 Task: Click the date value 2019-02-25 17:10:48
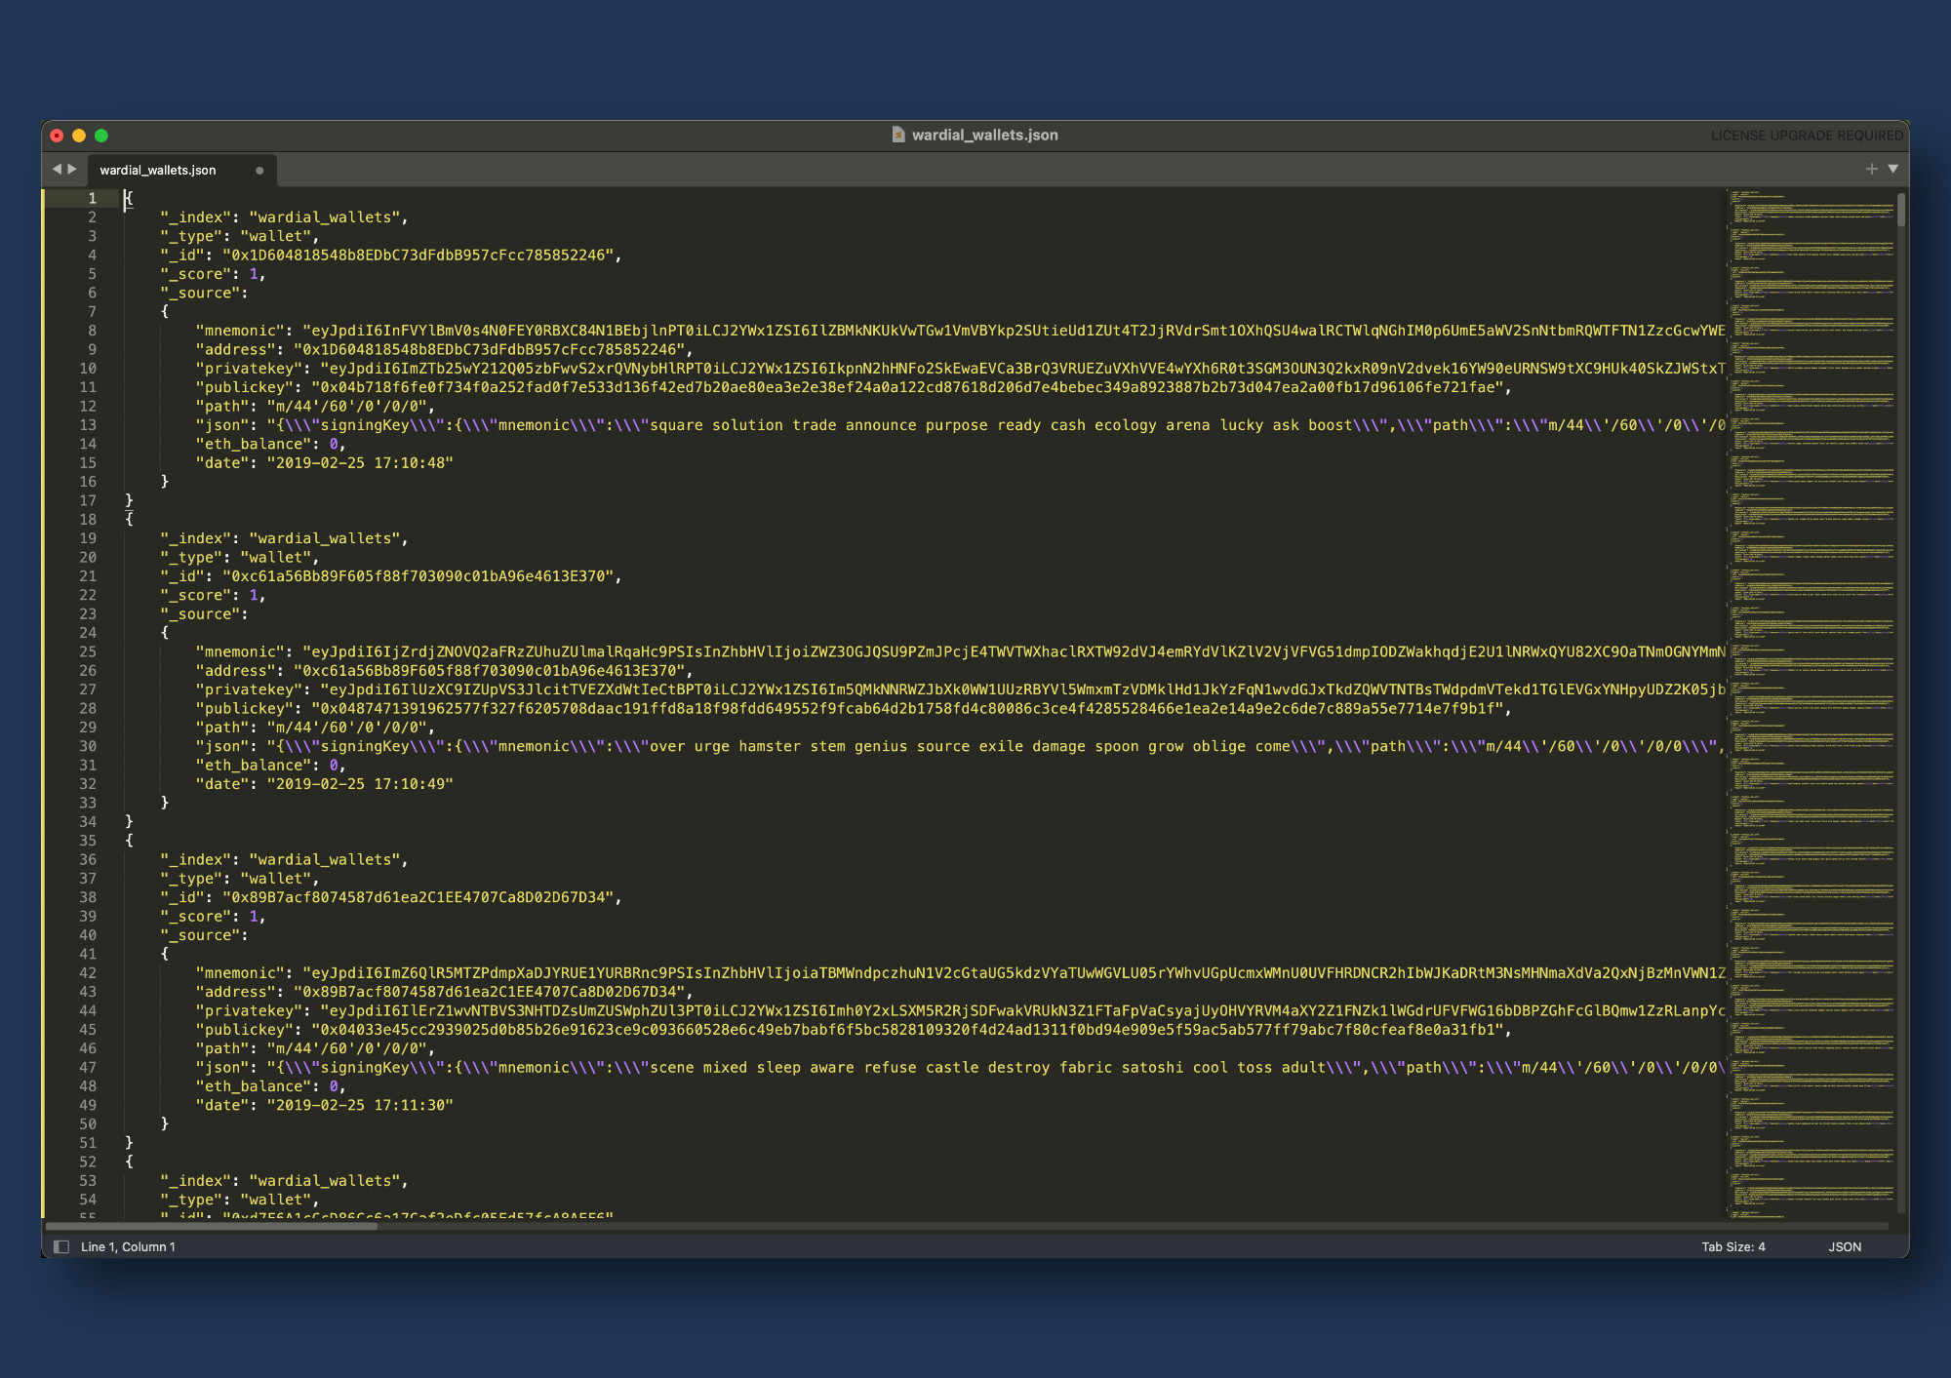pyautogui.click(x=360, y=462)
